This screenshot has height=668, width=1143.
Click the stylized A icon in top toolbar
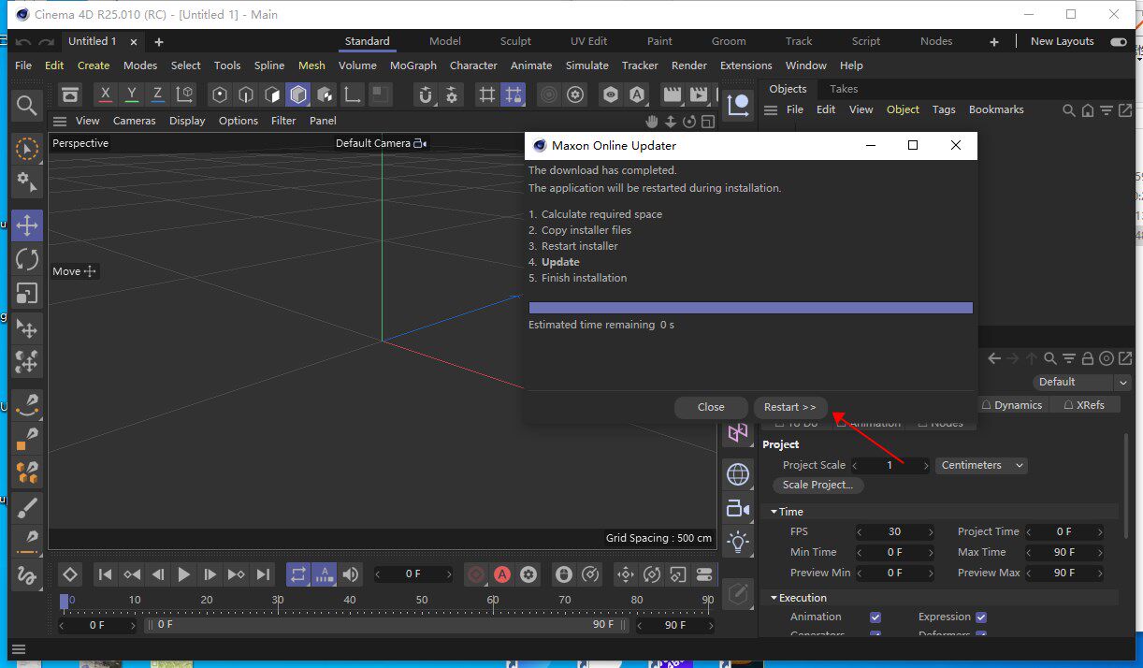[637, 94]
